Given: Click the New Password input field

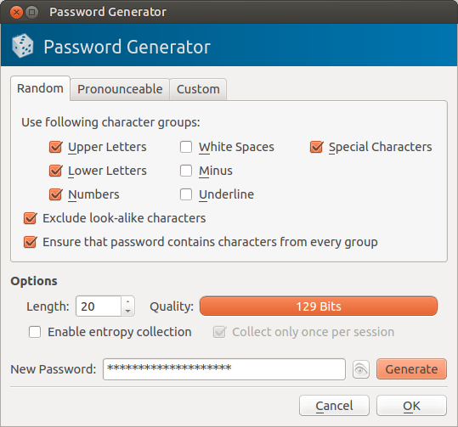Looking at the screenshot, I should click(224, 369).
